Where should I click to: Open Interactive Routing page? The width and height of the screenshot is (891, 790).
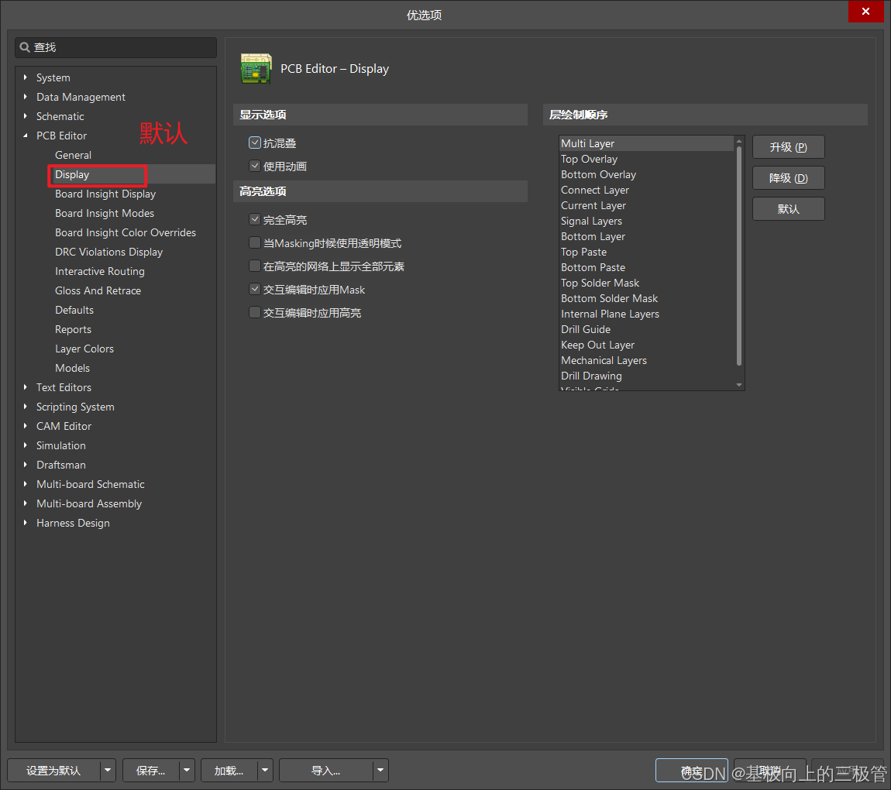pyautogui.click(x=99, y=271)
